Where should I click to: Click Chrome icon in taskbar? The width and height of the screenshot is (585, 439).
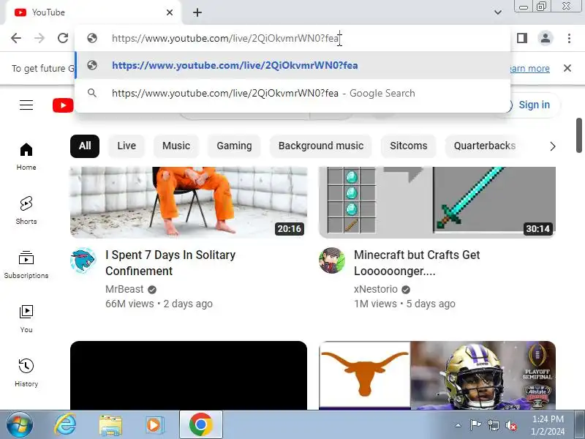coord(201,425)
